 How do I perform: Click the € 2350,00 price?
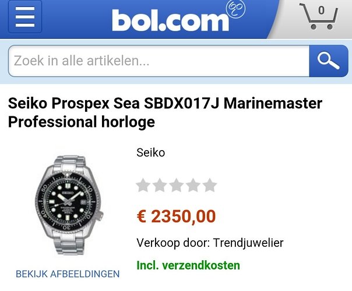(176, 217)
